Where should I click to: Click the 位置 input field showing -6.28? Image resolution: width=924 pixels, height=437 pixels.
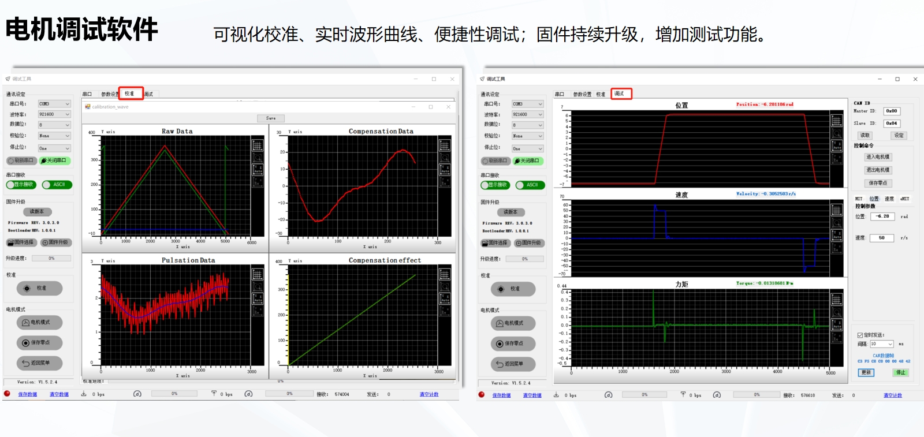[x=882, y=216]
